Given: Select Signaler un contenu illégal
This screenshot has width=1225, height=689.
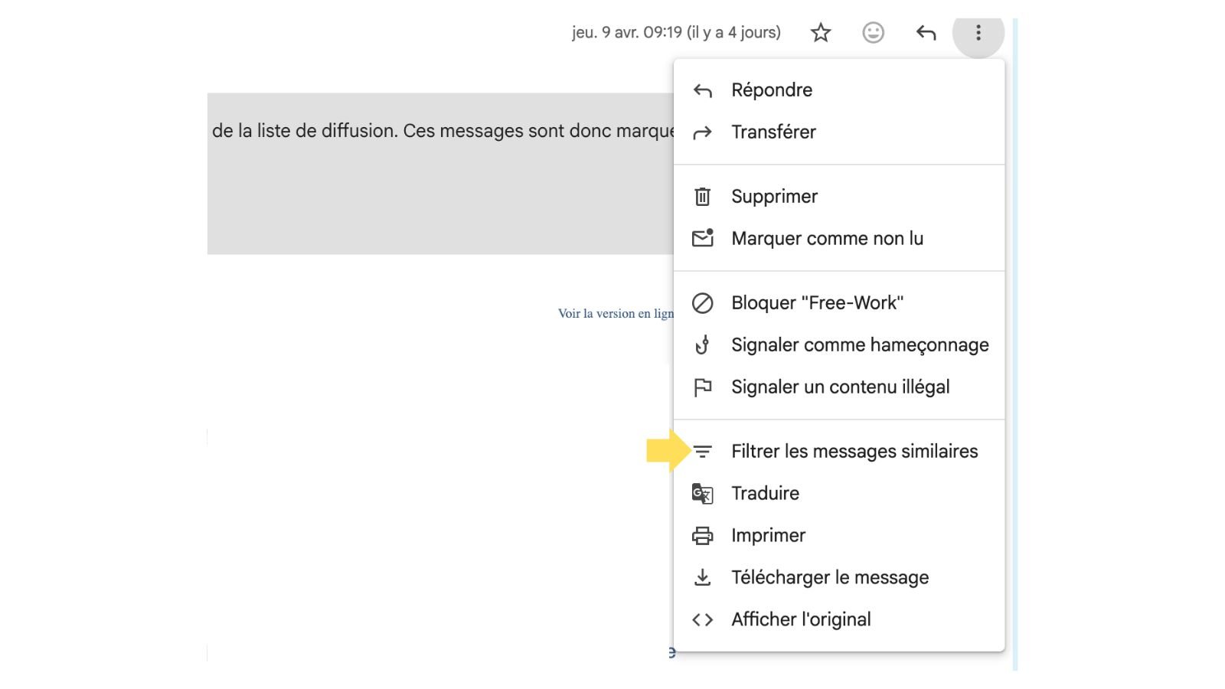Looking at the screenshot, I should (x=839, y=387).
